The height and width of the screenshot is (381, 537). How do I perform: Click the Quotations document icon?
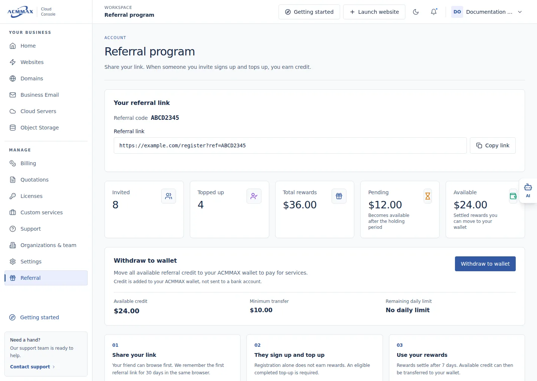coord(13,180)
